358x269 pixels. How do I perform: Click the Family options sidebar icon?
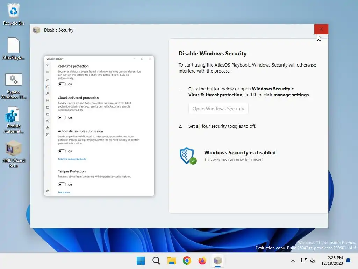tap(48, 128)
